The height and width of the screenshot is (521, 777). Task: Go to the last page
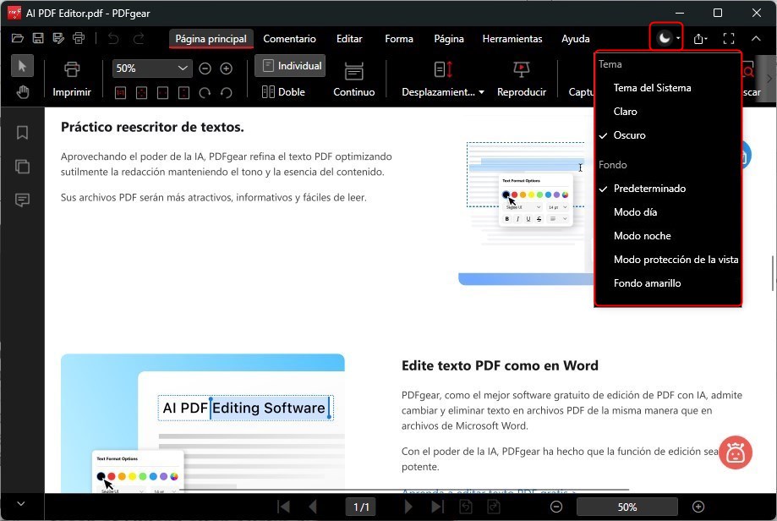point(437,507)
